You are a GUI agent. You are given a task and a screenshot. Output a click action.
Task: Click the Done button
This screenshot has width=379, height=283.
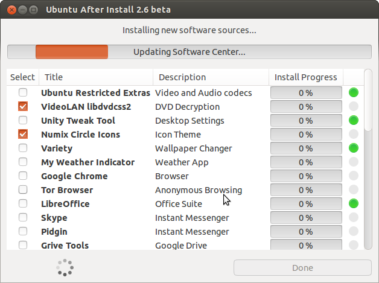click(302, 267)
